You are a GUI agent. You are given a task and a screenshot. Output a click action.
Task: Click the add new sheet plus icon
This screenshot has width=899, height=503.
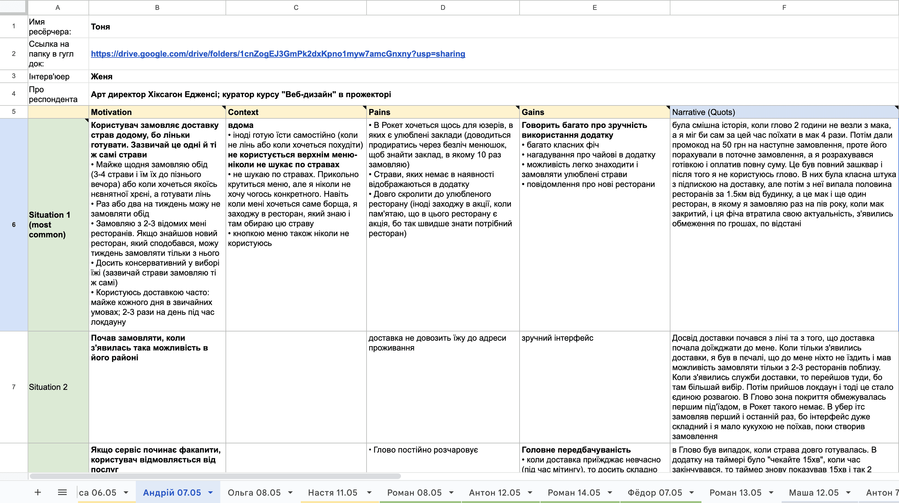click(38, 493)
